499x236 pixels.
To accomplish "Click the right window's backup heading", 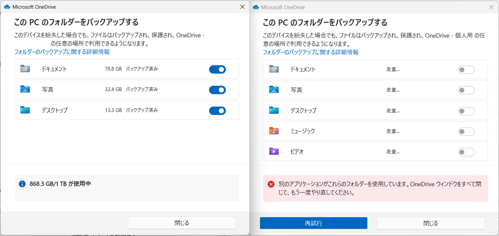I will click(325, 22).
